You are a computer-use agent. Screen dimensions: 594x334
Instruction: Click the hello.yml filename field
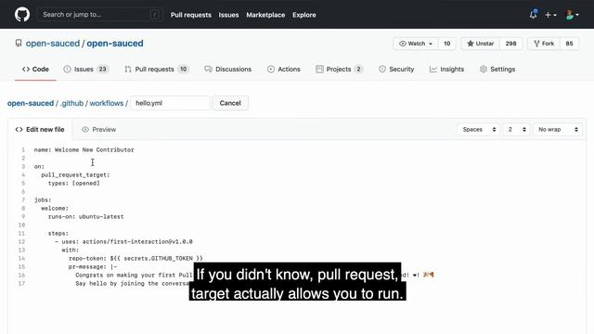[170, 103]
